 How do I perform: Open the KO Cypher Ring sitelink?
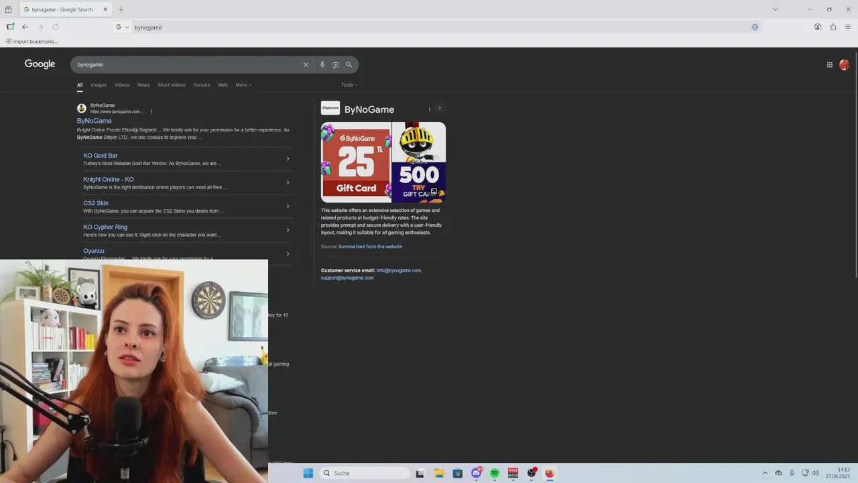tap(105, 227)
